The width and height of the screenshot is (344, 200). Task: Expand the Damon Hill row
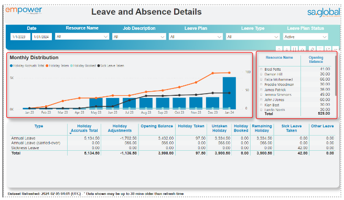261,74
